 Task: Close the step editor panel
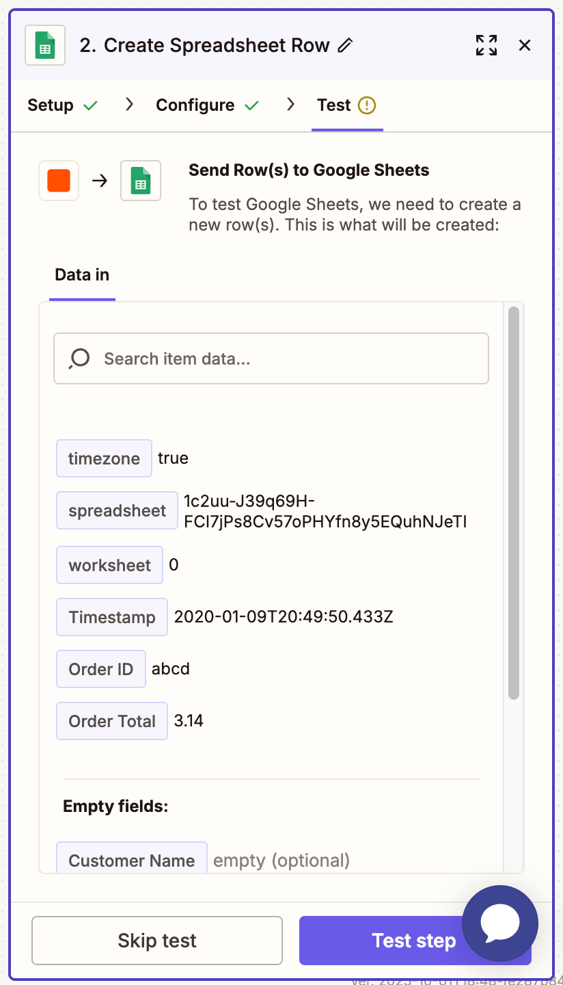click(x=525, y=45)
